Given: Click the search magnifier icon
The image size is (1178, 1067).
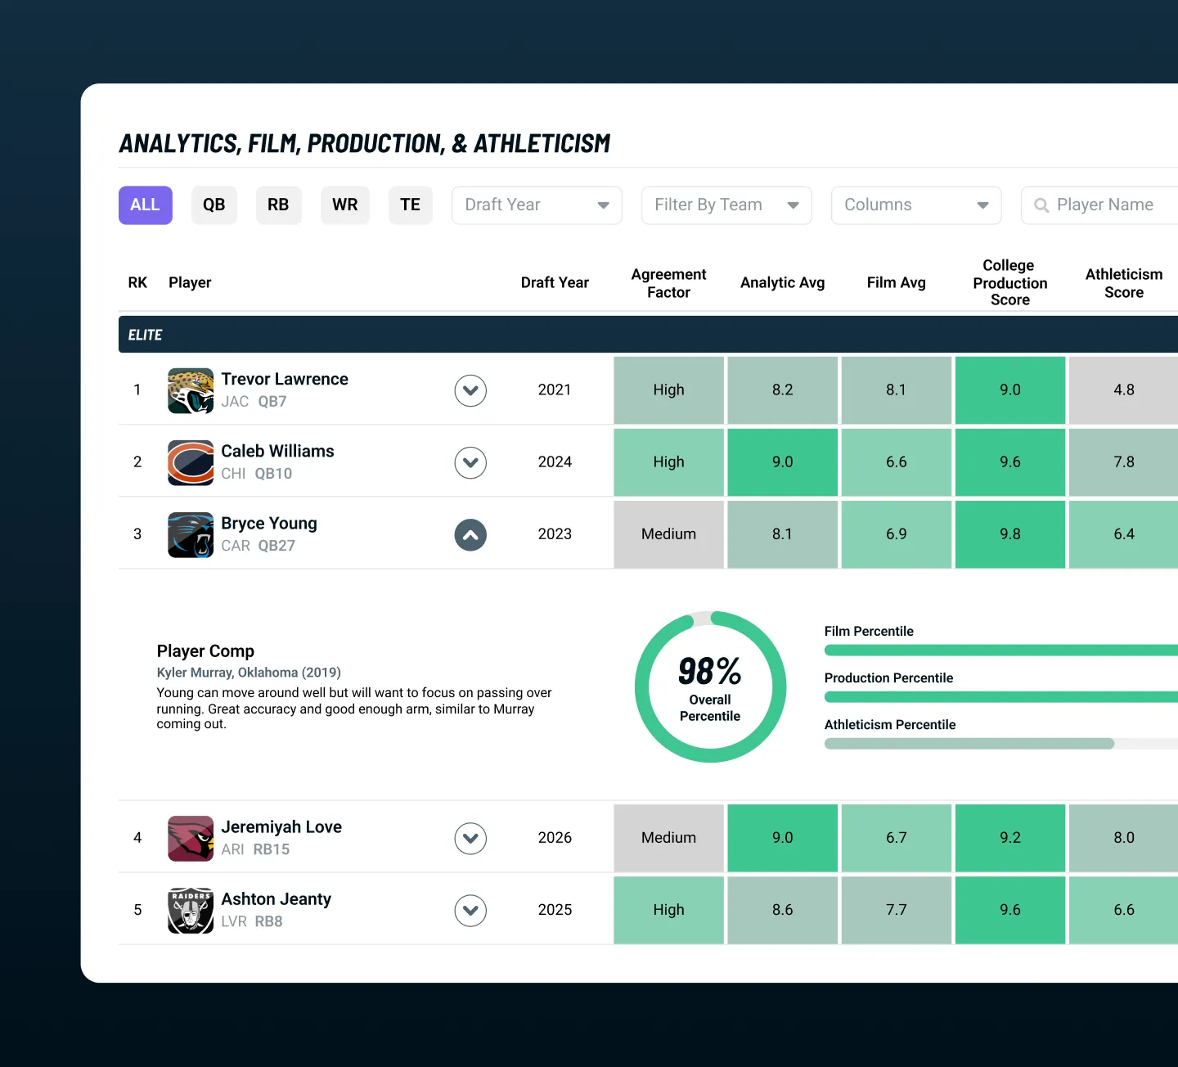Looking at the screenshot, I should click(x=1041, y=205).
